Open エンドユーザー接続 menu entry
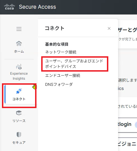This screenshot has height=151, width=137. 63,75
